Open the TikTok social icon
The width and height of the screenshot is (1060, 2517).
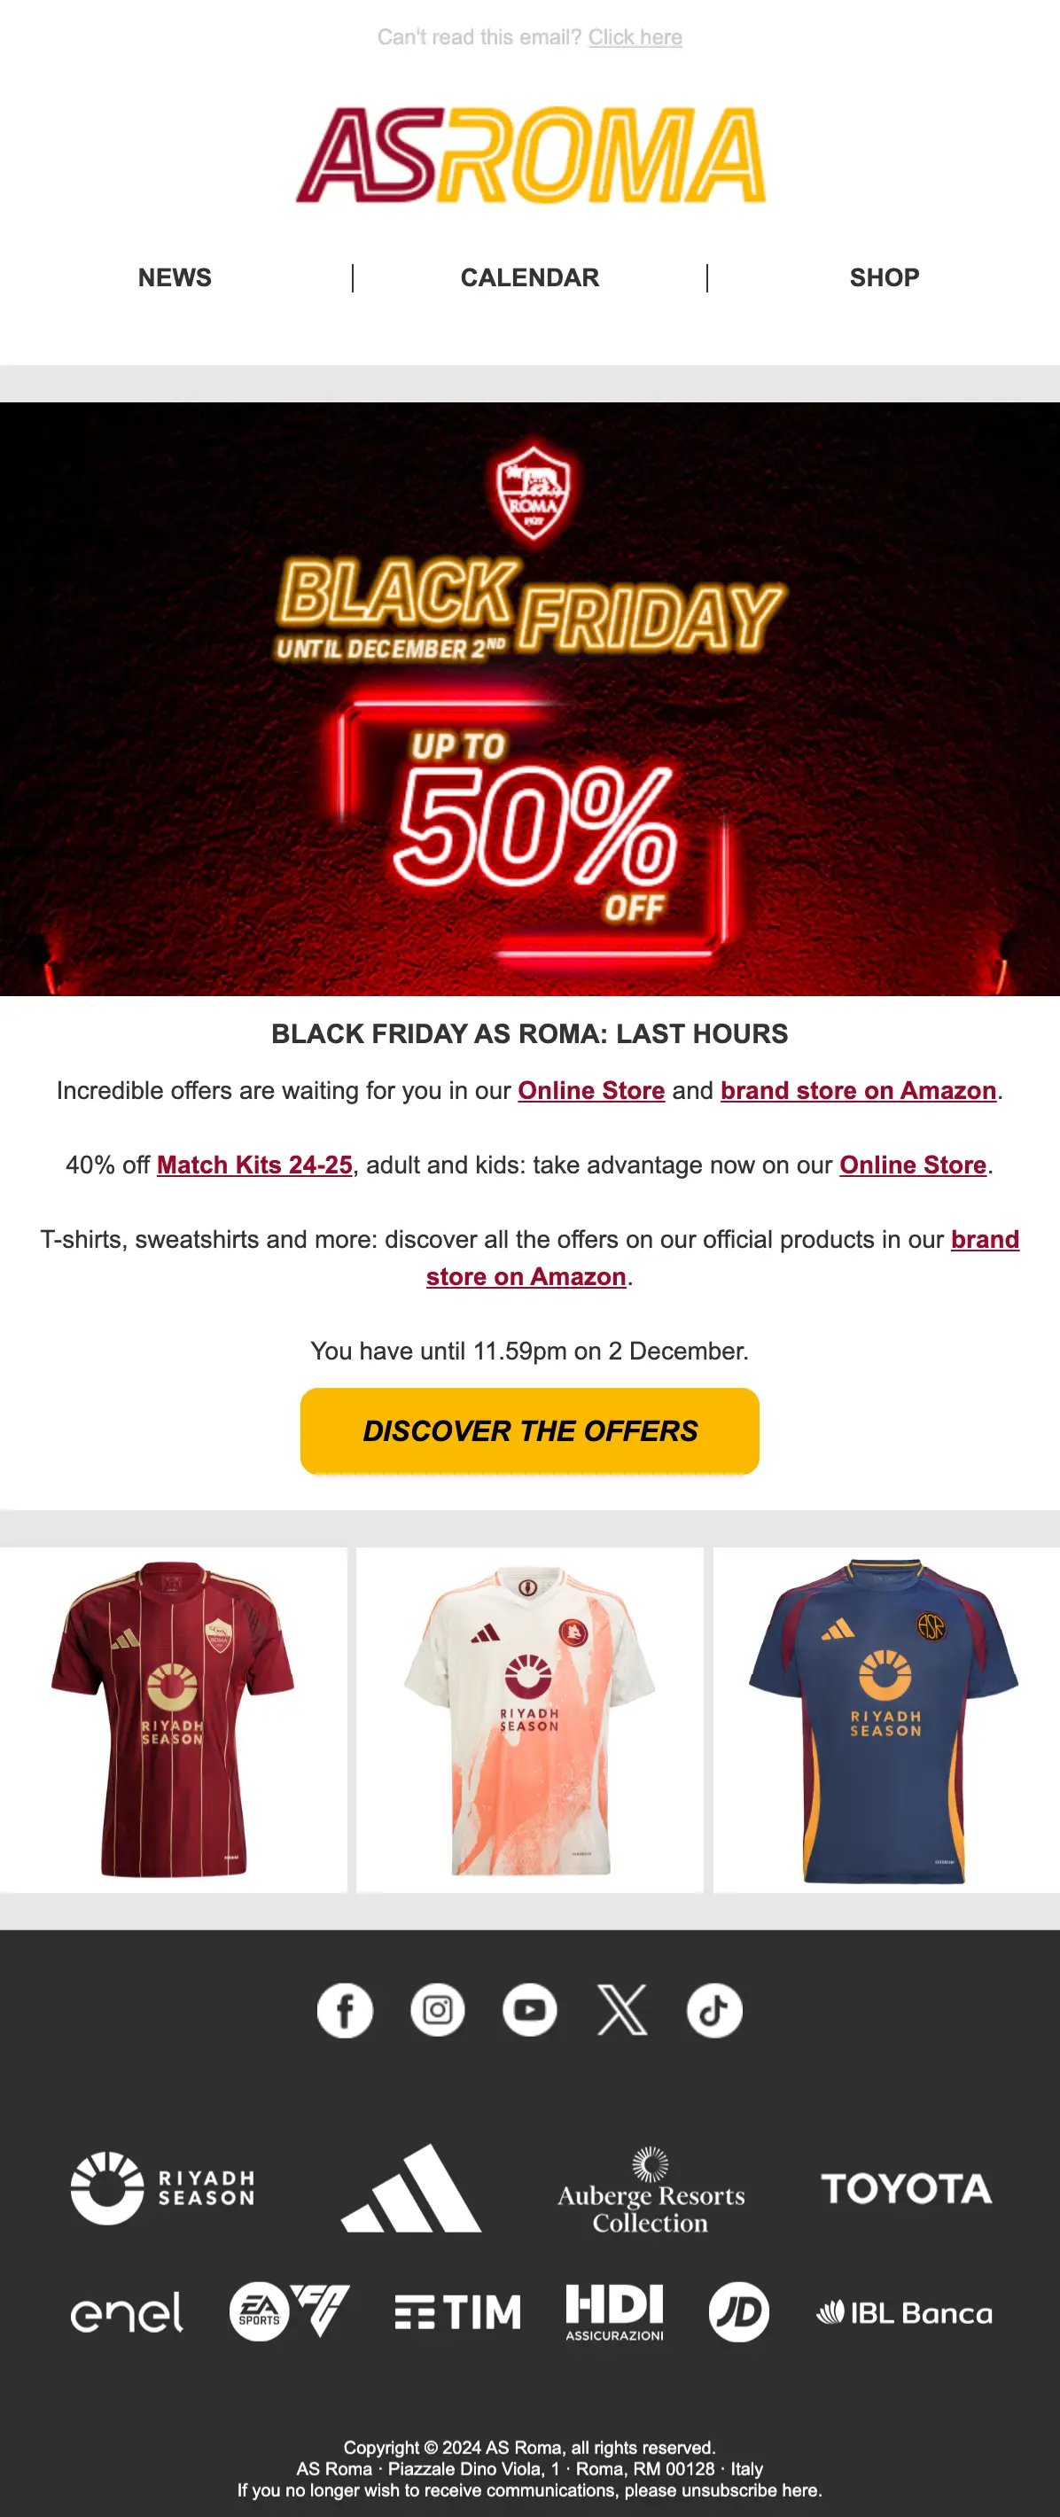click(714, 2010)
